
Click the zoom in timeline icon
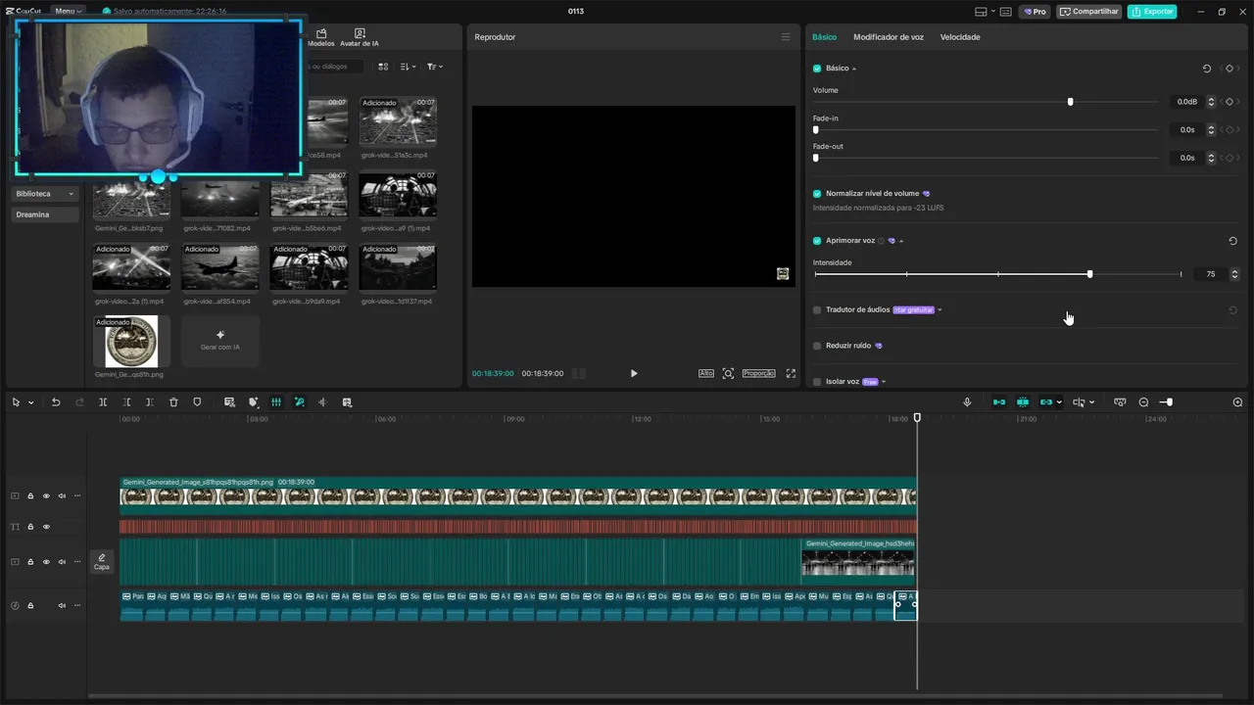pos(1237,402)
